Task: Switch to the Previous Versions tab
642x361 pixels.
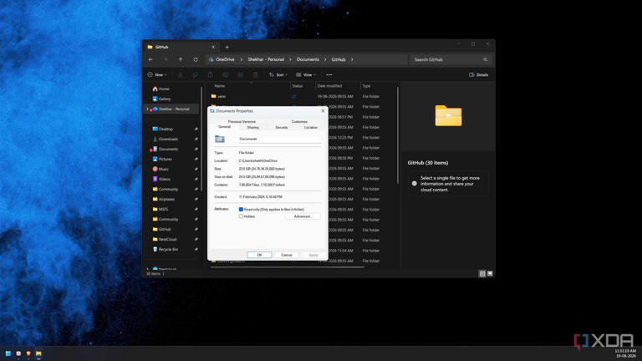Action: [x=242, y=121]
